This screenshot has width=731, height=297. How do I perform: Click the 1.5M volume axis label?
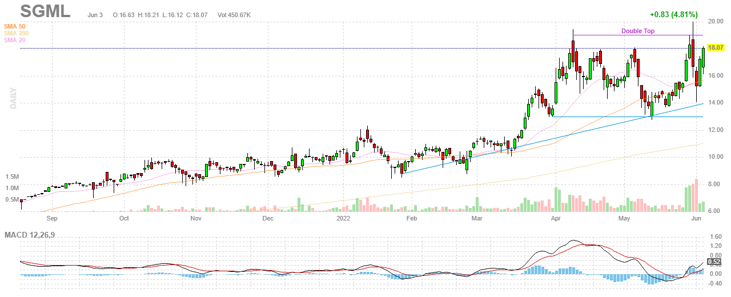11,177
